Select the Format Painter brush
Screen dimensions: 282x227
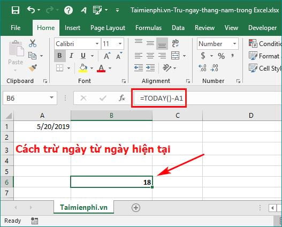click(33, 68)
